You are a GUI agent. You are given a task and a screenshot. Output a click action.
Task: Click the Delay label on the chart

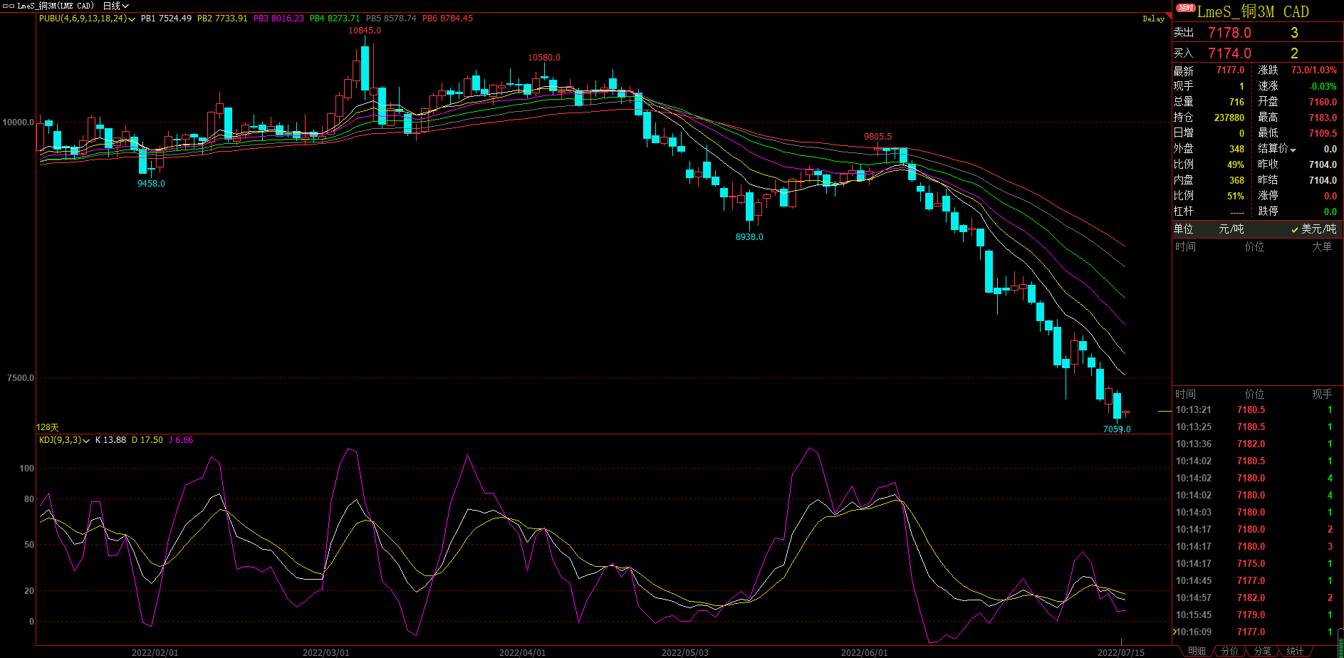[1153, 19]
